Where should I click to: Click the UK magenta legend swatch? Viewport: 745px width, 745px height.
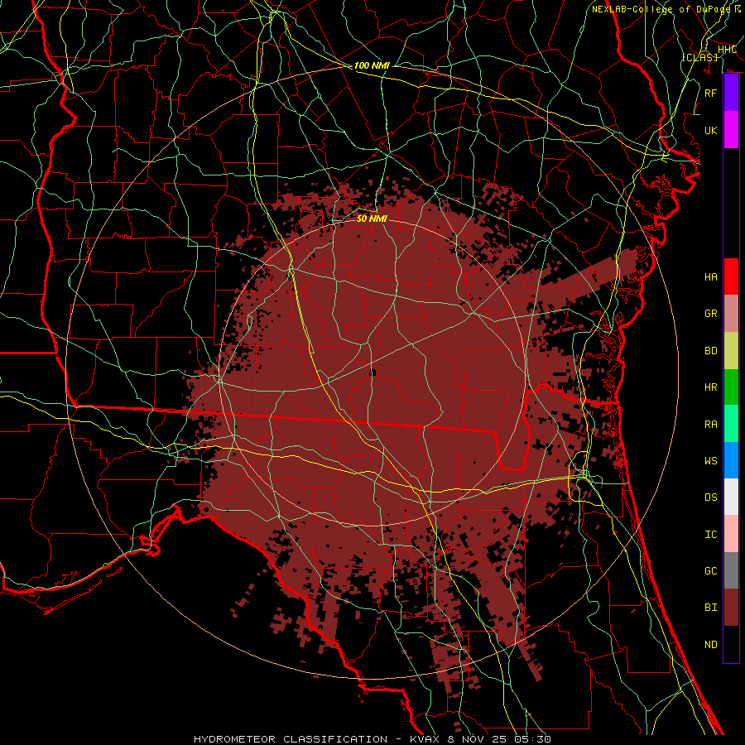coord(731,130)
